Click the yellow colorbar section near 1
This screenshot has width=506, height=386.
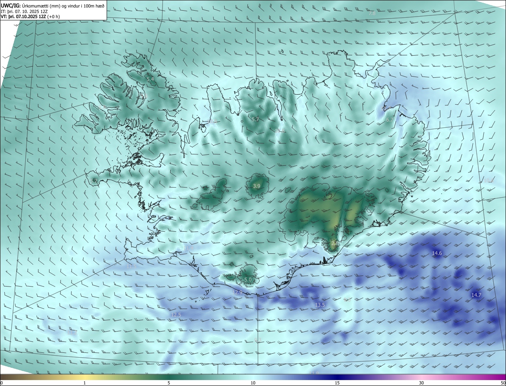click(x=85, y=377)
